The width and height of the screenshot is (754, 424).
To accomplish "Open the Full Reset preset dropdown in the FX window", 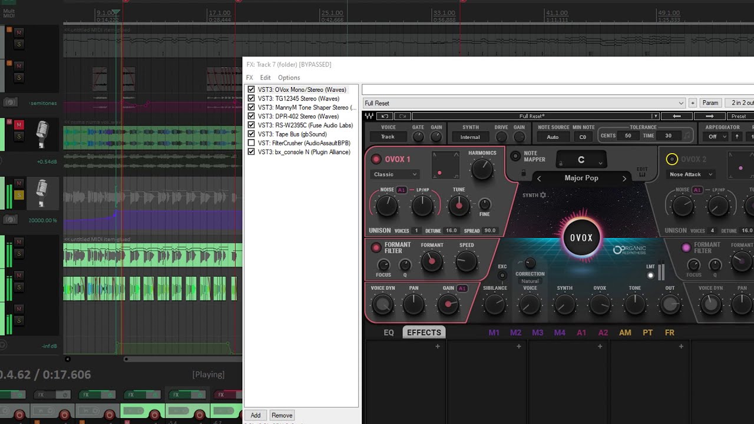I will pyautogui.click(x=524, y=103).
